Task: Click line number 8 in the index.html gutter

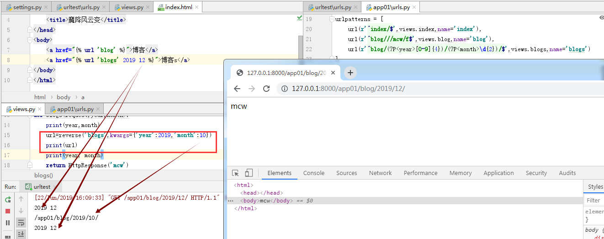Action: click(x=8, y=60)
